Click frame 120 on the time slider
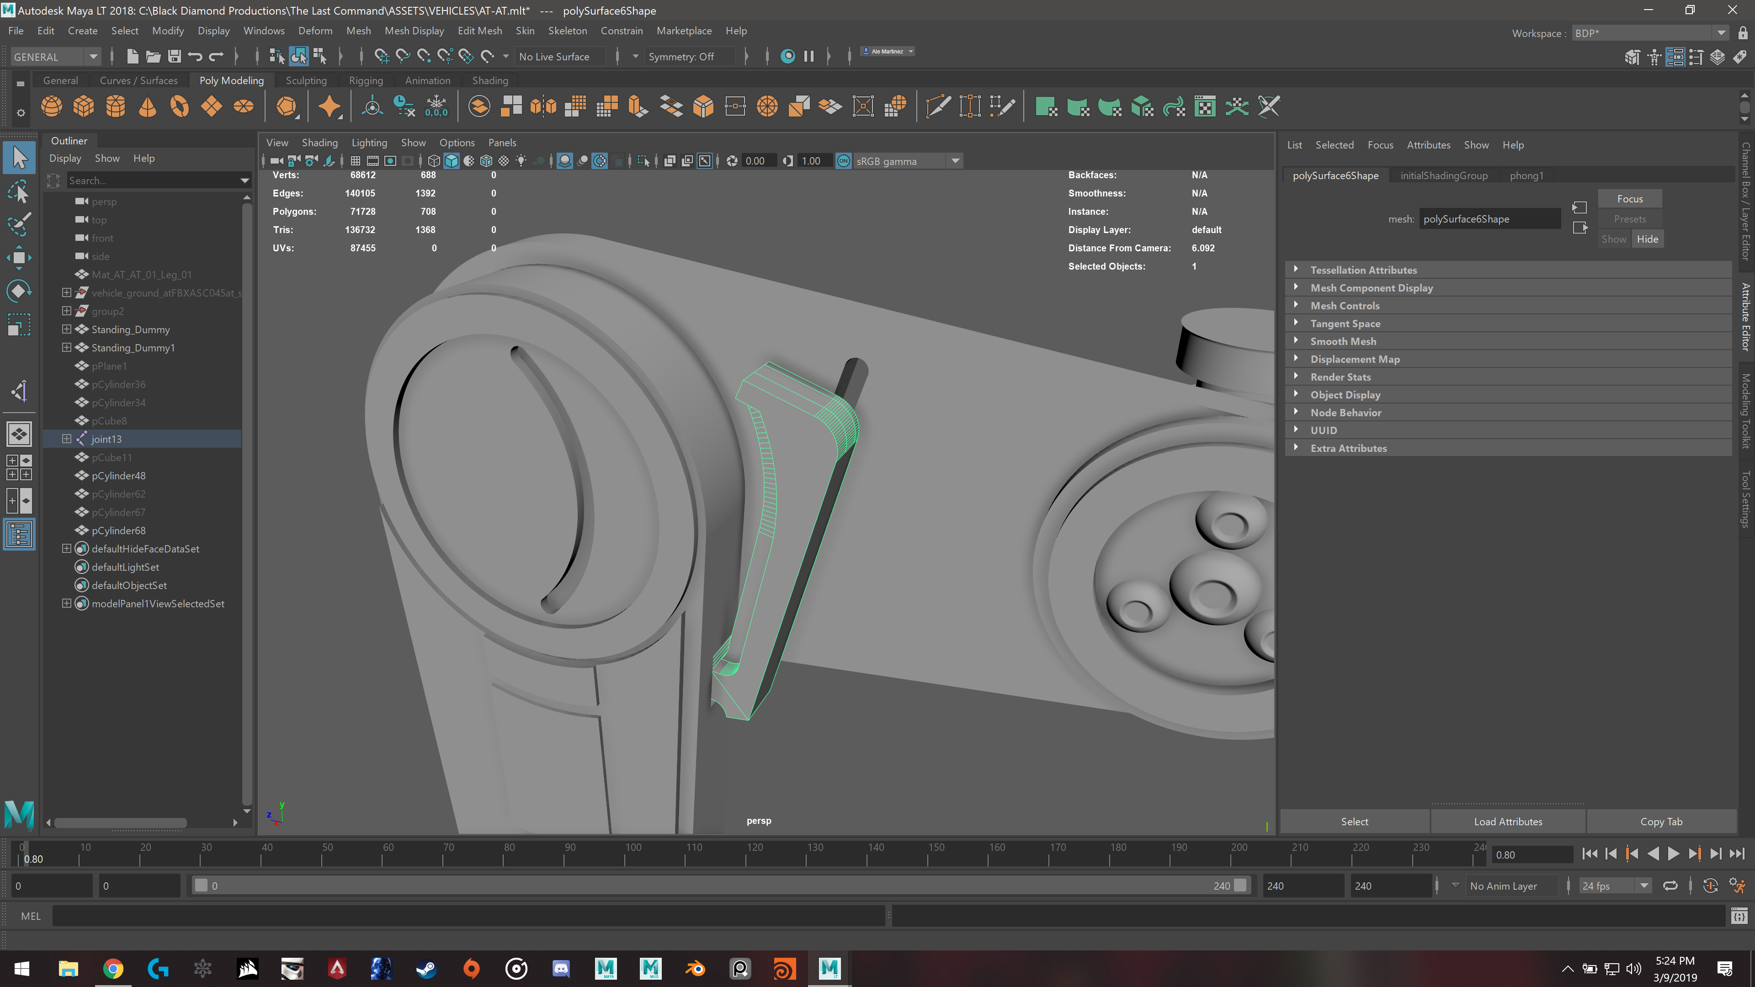 [x=747, y=854]
